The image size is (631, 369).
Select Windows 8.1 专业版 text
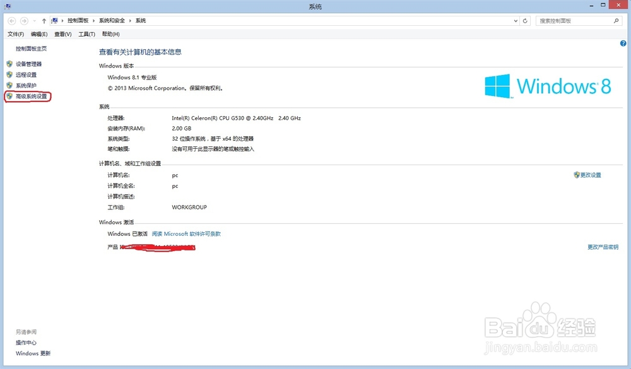point(132,77)
